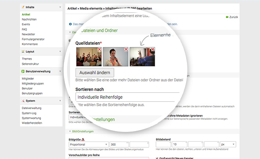Open Mitglieder in the sidebar

click(28, 79)
